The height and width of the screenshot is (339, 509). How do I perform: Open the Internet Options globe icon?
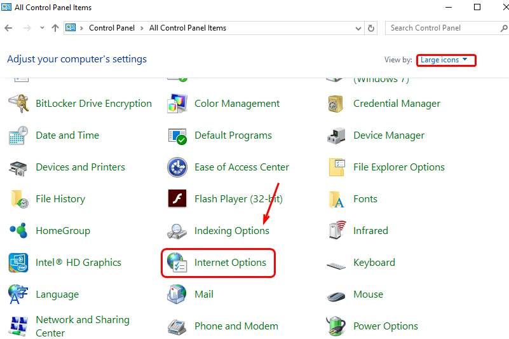point(177,263)
